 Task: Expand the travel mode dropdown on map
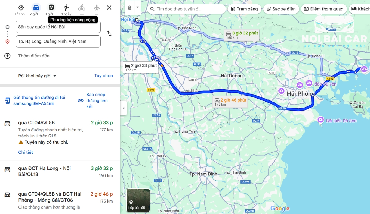pyautogui.click(x=137, y=7)
